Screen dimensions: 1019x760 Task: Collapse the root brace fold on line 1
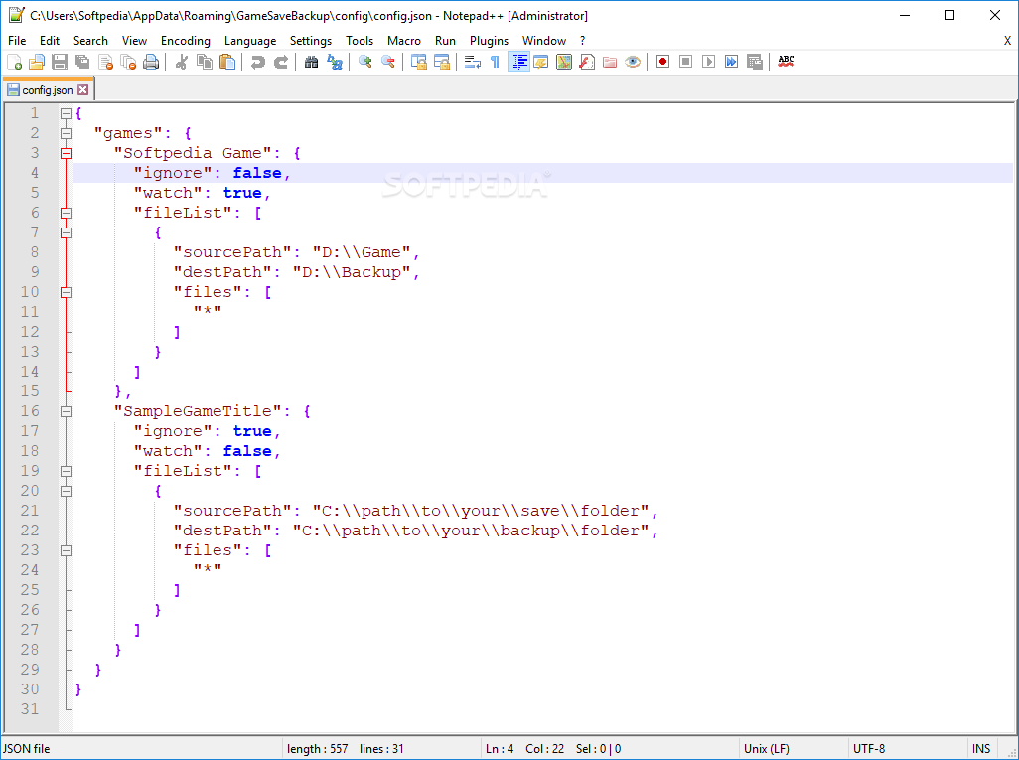point(66,114)
